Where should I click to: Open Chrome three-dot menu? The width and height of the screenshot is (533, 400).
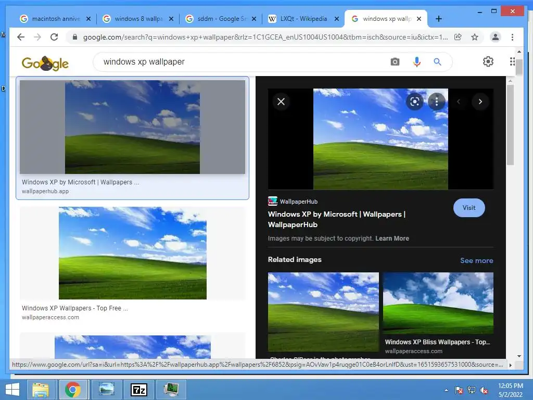click(x=512, y=37)
